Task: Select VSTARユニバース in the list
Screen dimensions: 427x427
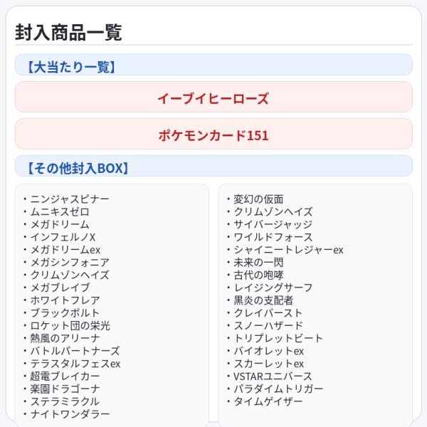Action: click(x=273, y=376)
